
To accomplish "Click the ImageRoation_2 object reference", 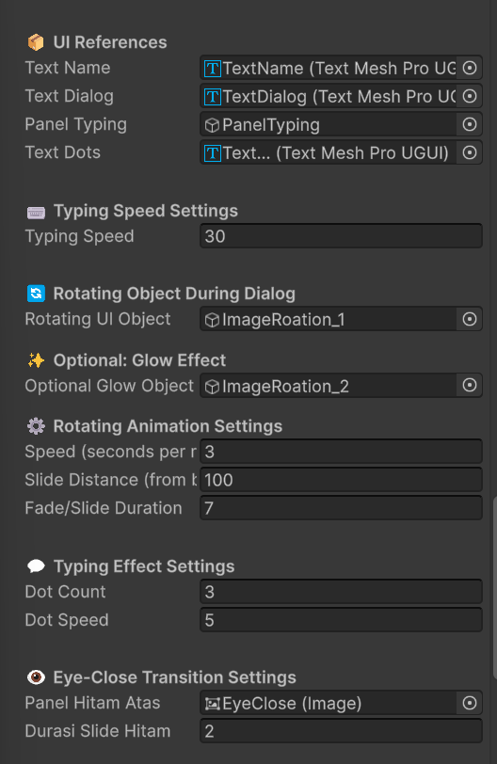I will pyautogui.click(x=329, y=386).
